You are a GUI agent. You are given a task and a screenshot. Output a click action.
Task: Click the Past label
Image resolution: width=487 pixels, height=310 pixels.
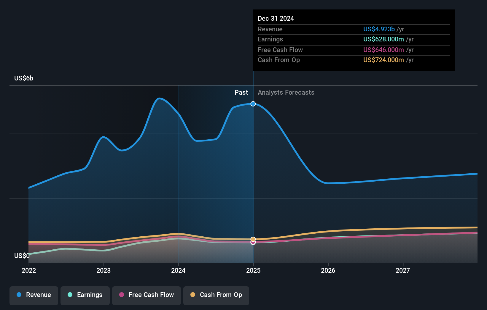click(241, 93)
